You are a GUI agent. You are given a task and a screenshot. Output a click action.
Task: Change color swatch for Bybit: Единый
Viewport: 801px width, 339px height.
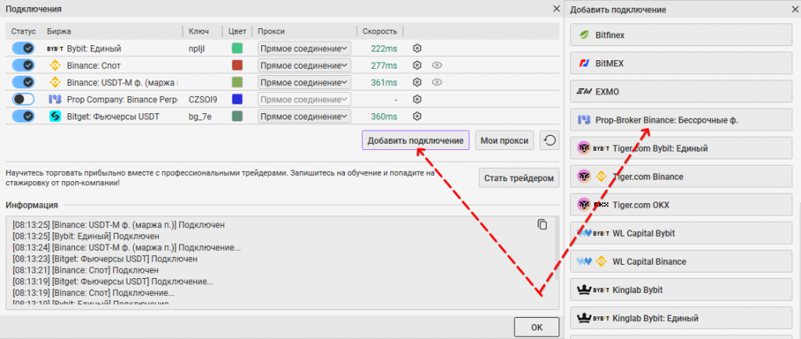pos(237,48)
